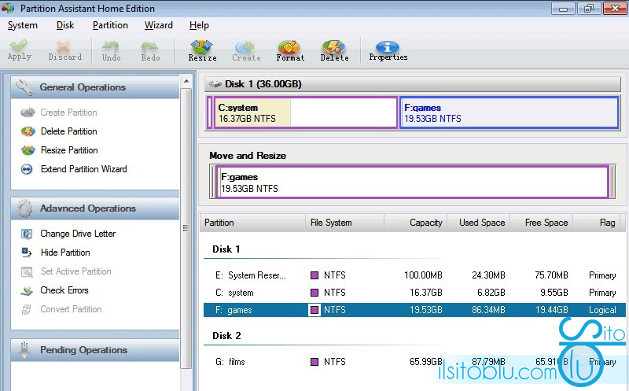This screenshot has width=629, height=391.
Task: Select the F: games partition row
Action: (x=414, y=310)
